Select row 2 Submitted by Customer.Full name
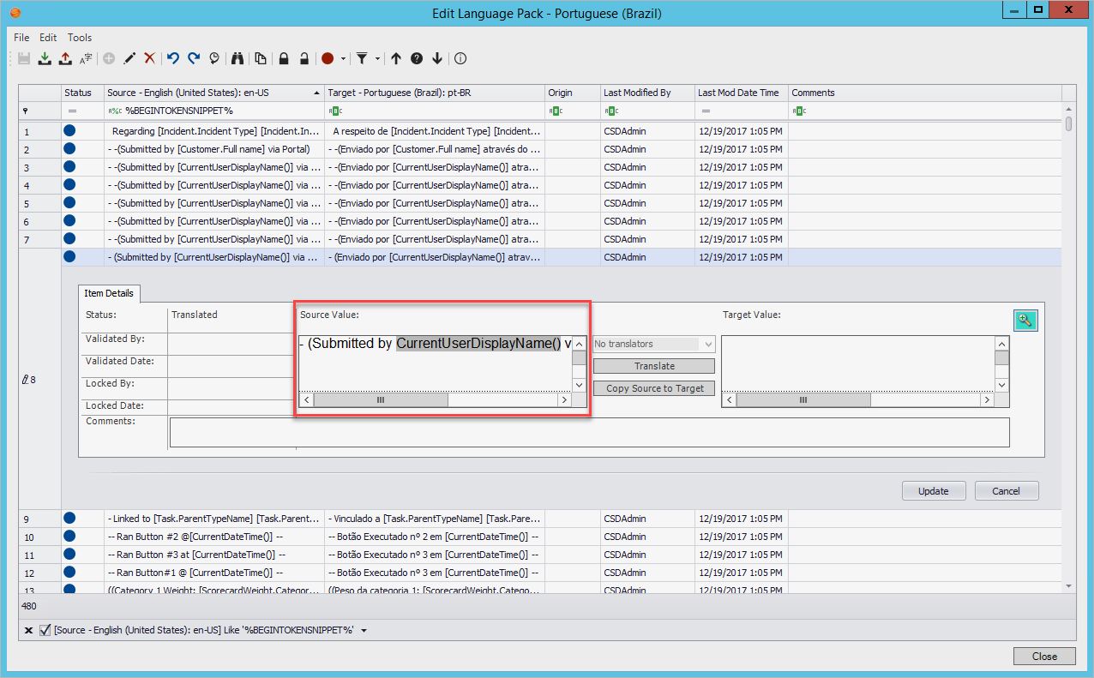The image size is (1094, 678). pos(214,149)
